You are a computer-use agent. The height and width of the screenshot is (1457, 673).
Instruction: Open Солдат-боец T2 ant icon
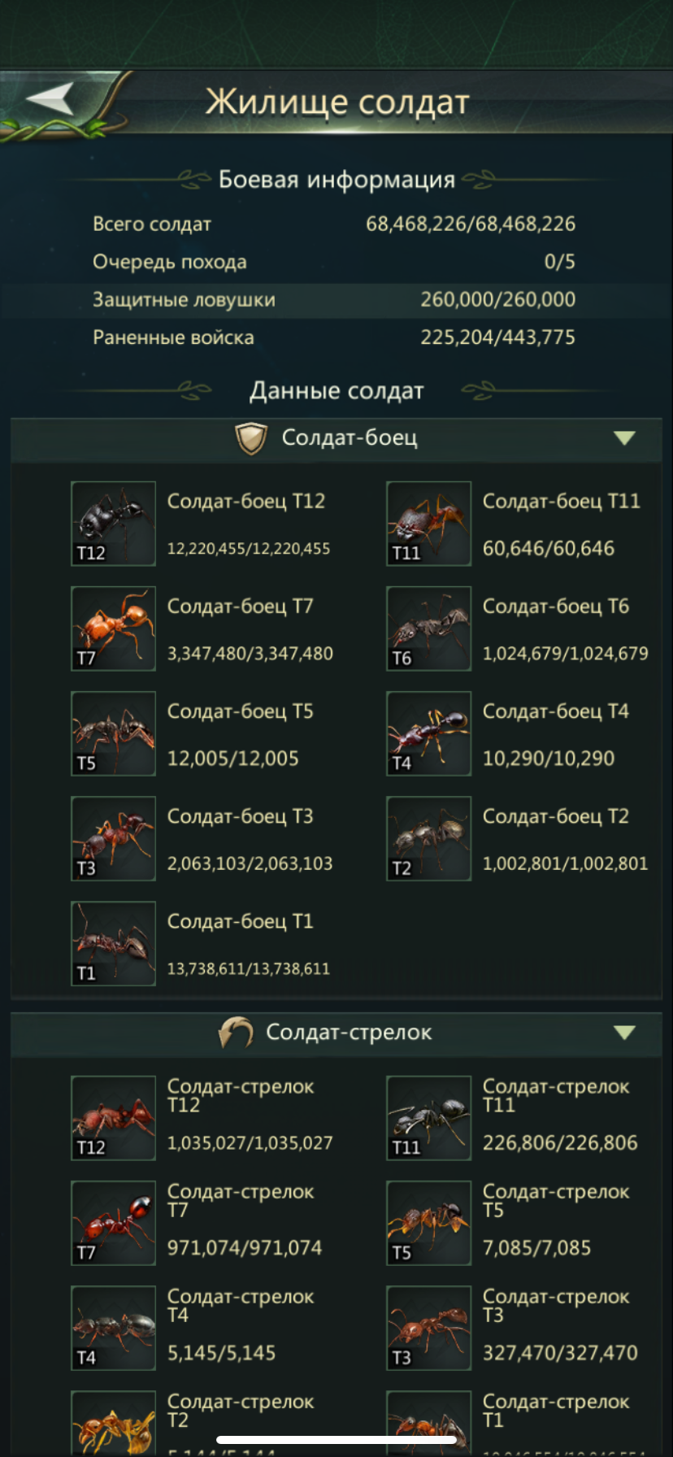click(x=428, y=838)
